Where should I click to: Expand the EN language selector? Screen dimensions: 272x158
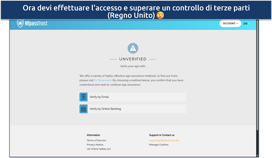(246, 24)
